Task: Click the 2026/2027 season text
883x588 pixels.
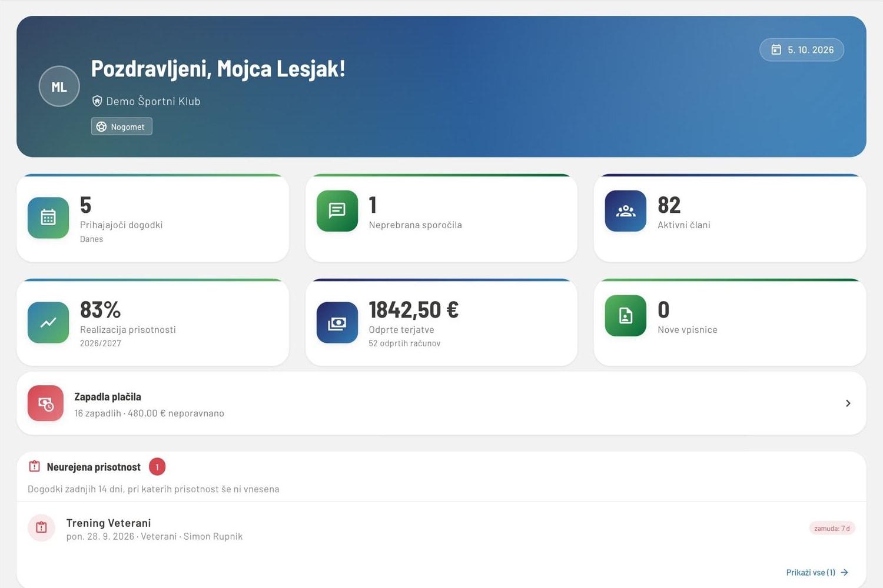Action: 101,343
